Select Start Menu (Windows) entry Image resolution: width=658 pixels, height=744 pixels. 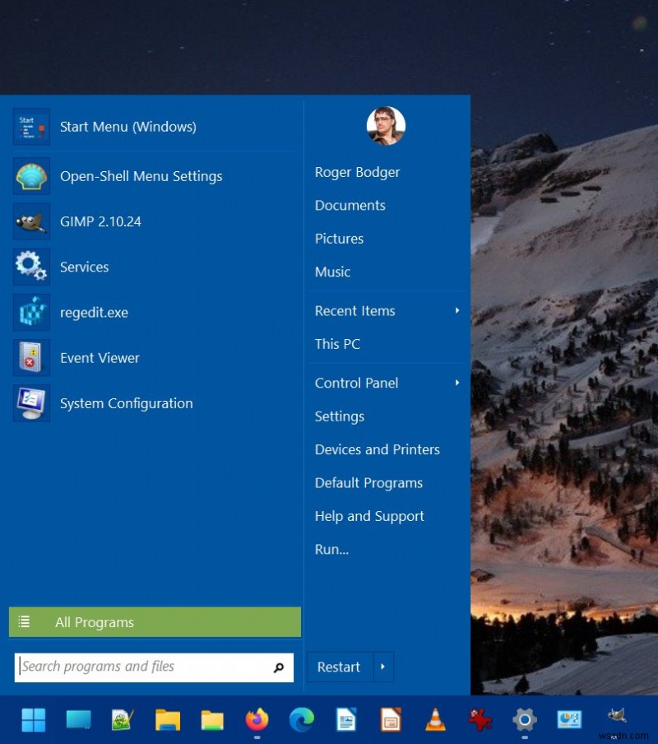tap(127, 127)
